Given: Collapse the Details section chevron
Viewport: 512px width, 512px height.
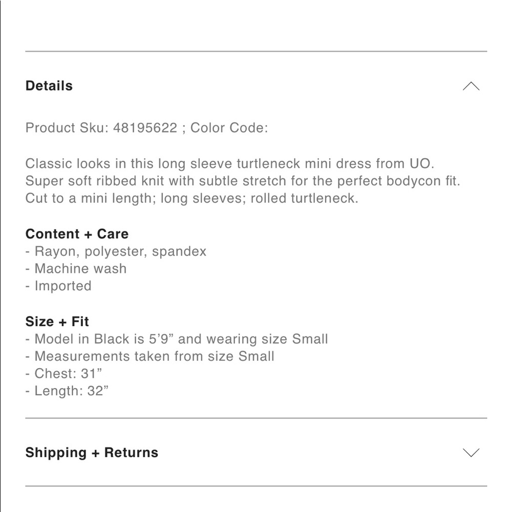Looking at the screenshot, I should [x=471, y=86].
